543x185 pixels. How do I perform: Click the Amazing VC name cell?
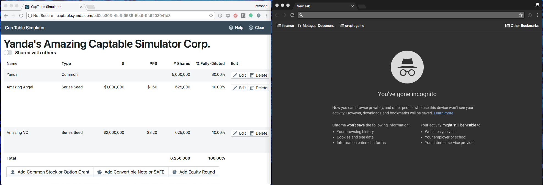[x=17, y=132]
